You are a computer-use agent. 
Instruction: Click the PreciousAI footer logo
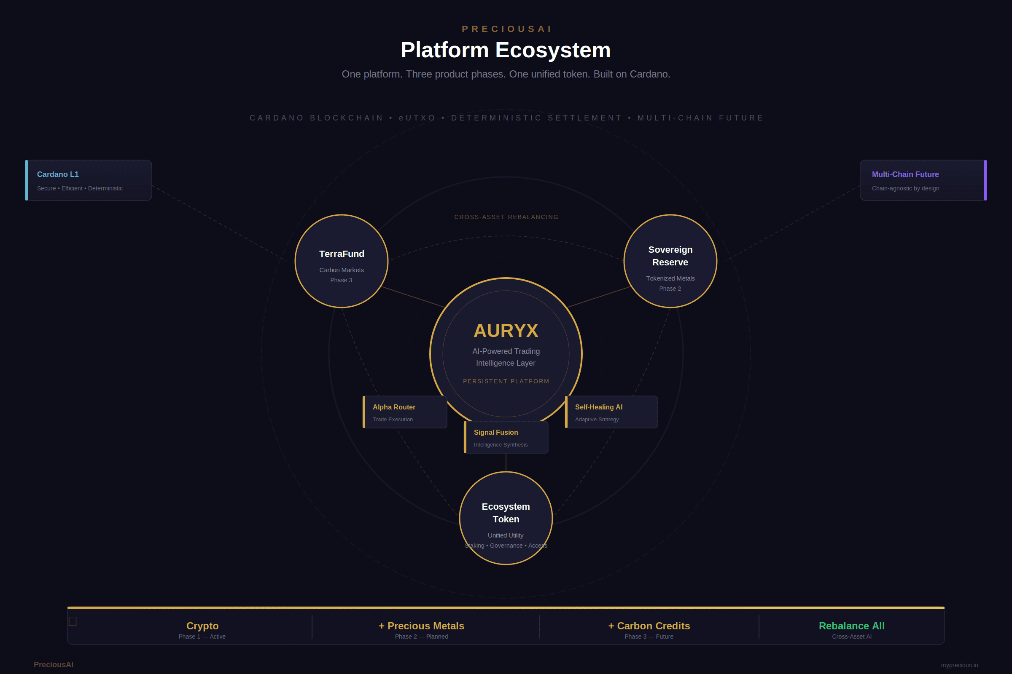[x=54, y=664]
